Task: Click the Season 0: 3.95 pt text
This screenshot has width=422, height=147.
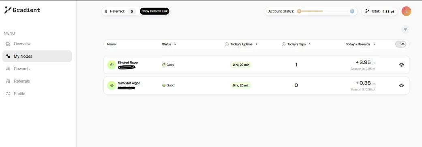Action: point(363,69)
